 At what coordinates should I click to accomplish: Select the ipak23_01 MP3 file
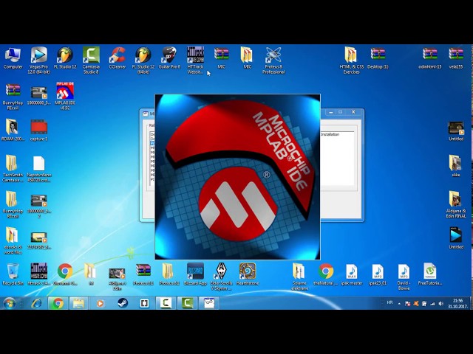[378, 274]
